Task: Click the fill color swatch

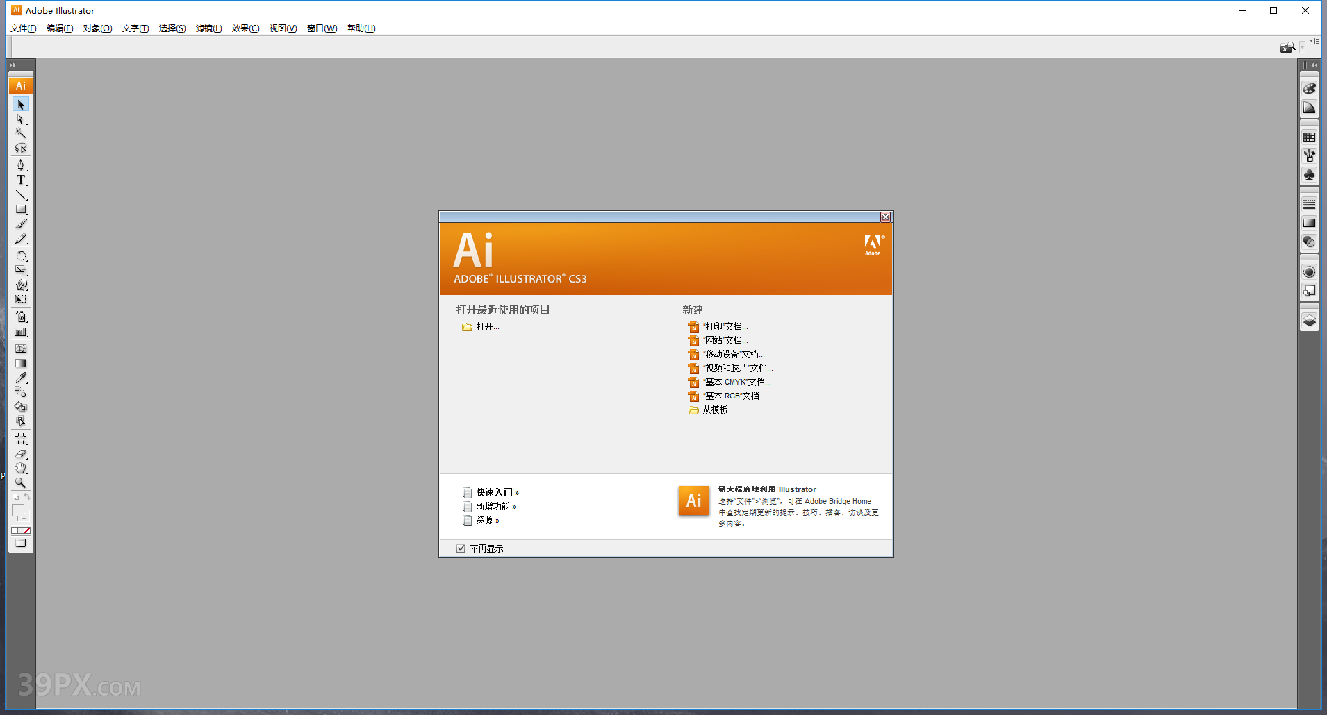Action: coord(18,510)
